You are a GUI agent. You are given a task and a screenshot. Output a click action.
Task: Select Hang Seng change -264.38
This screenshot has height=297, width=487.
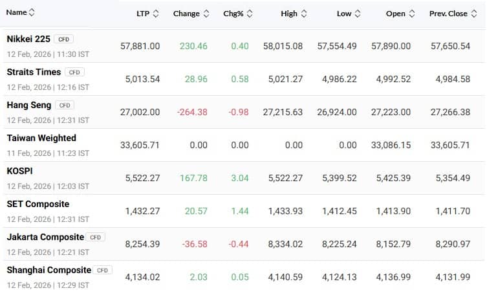192,112
